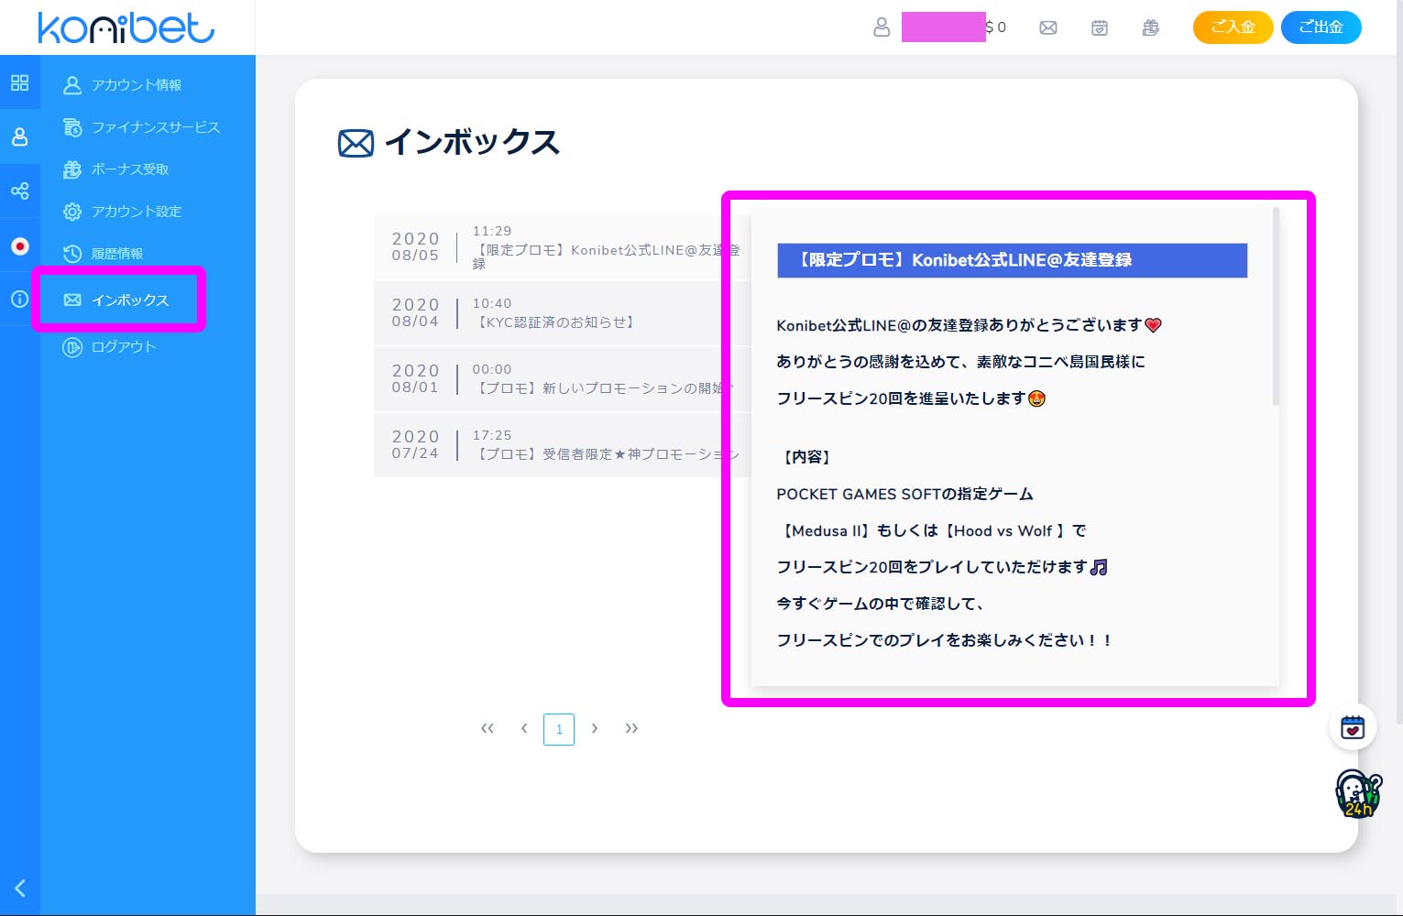
Task: Go to previous inbox page
Action: [x=524, y=728]
